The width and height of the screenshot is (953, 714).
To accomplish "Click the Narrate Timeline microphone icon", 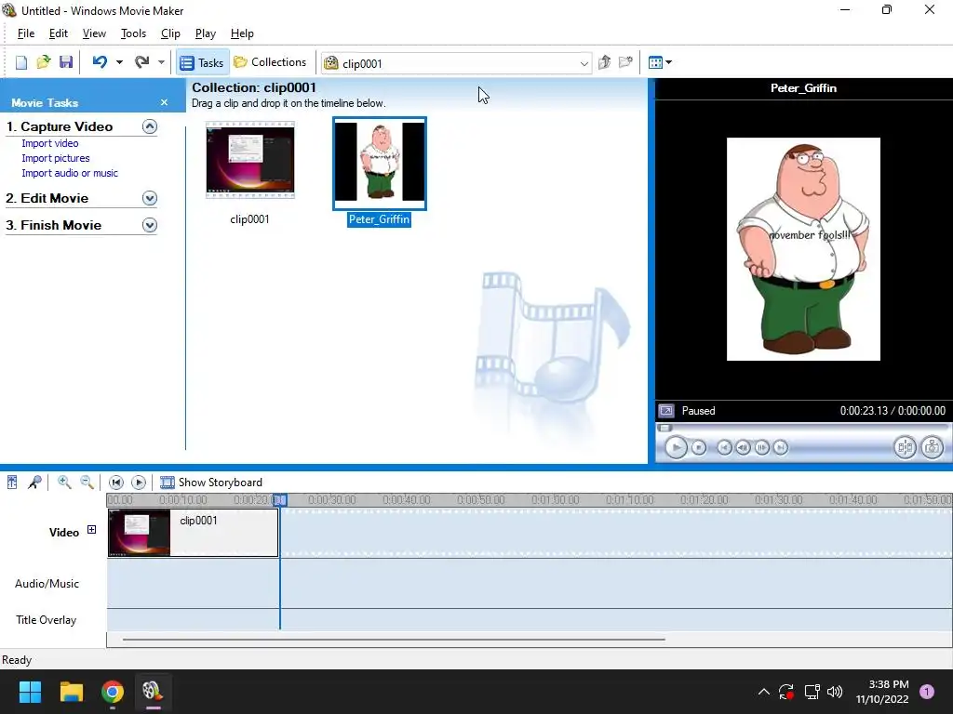I will (x=34, y=483).
